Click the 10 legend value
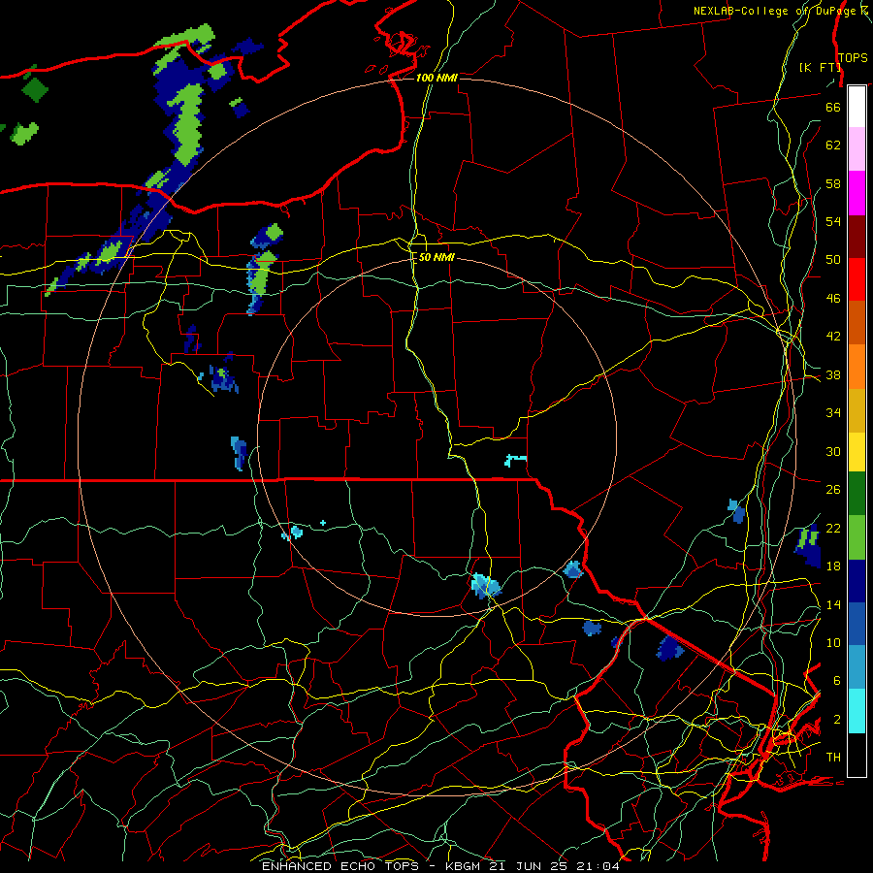The height and width of the screenshot is (873, 873). (x=833, y=642)
